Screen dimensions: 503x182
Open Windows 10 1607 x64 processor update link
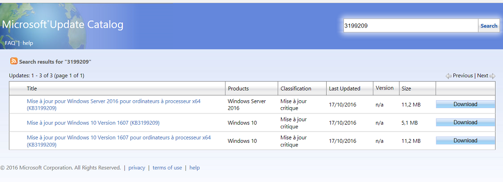[119, 141]
